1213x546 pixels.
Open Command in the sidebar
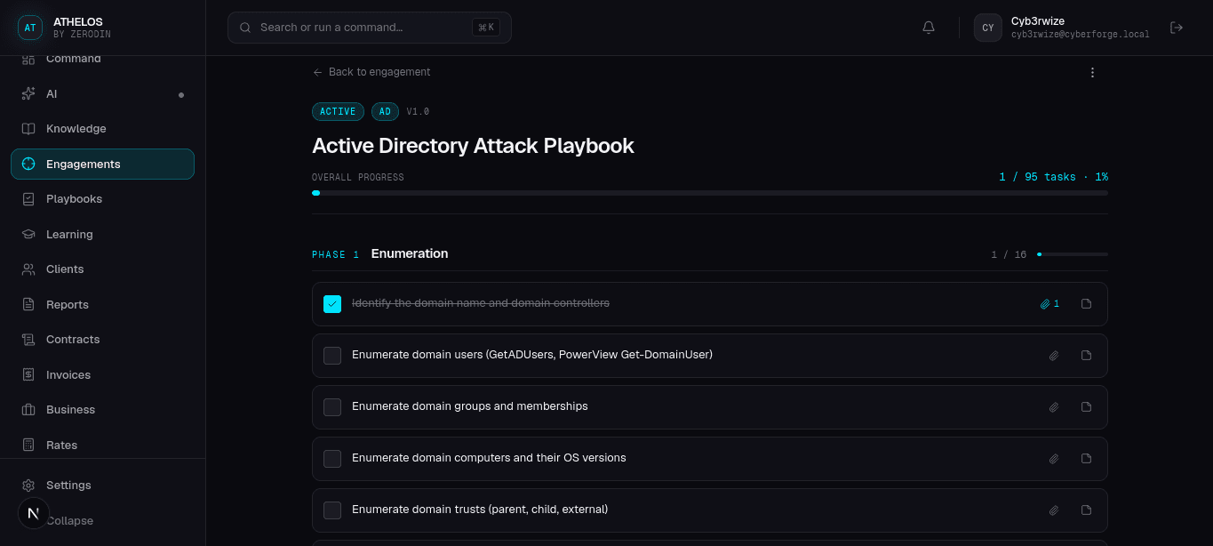pos(102,59)
